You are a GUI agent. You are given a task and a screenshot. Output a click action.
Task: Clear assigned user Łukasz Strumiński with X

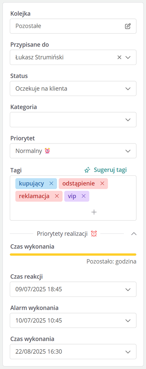point(119,57)
